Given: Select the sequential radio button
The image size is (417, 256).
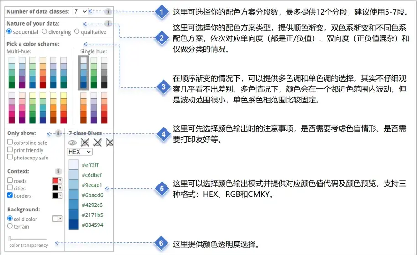Looking at the screenshot, I should [9, 31].
